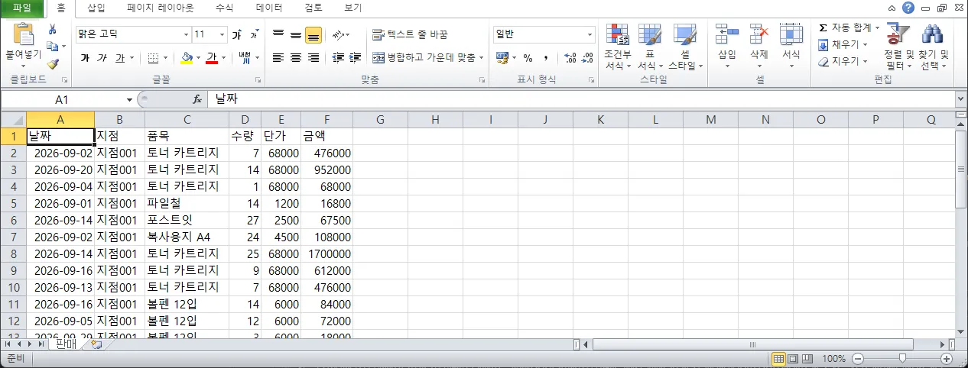Switch to the Data (데이터) tab
Viewport: 968px width, 368px height.
coord(268,8)
